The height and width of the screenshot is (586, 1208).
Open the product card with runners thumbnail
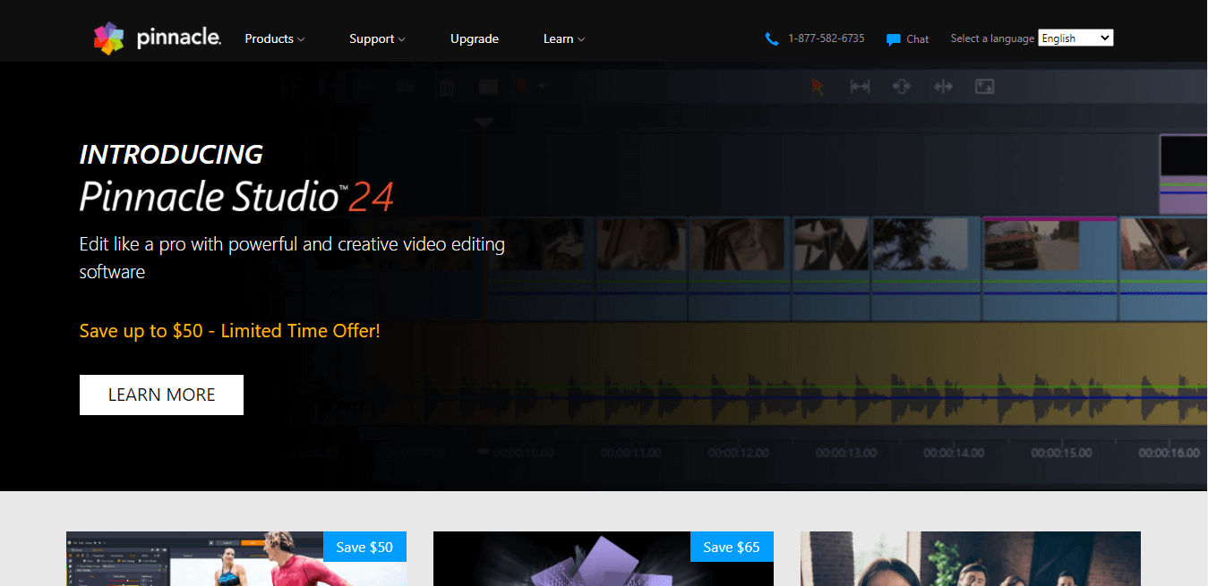(x=236, y=559)
